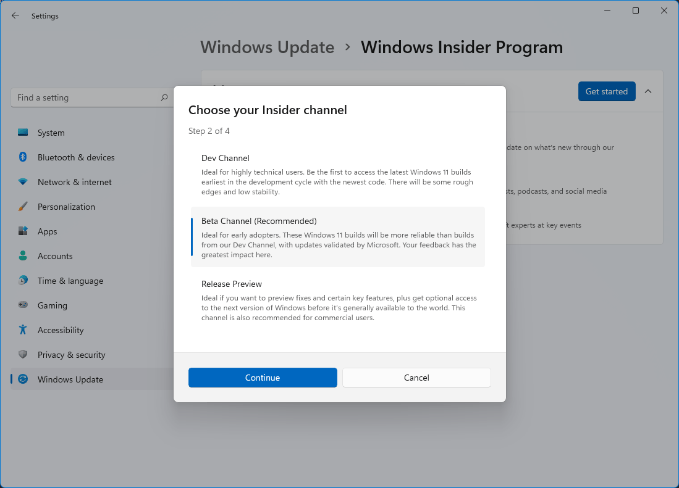This screenshot has height=488, width=679.
Task: Open Privacy & security settings
Action: (71, 355)
